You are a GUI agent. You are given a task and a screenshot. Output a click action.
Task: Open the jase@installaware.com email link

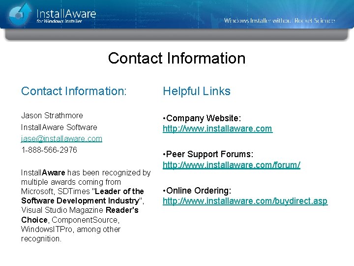coord(61,138)
